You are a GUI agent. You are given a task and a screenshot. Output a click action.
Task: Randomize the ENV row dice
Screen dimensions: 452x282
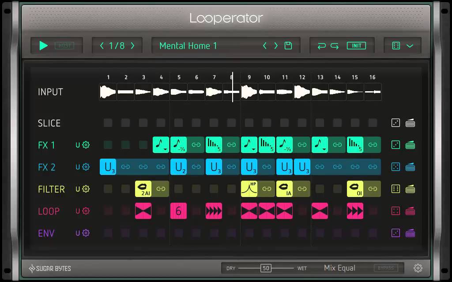396,233
